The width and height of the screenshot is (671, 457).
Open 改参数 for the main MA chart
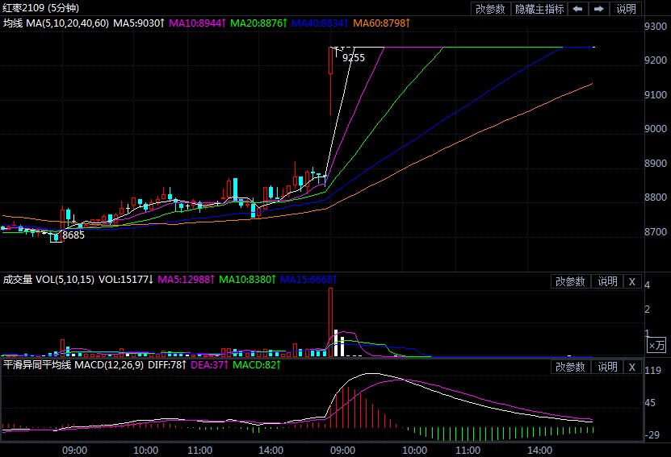490,9
